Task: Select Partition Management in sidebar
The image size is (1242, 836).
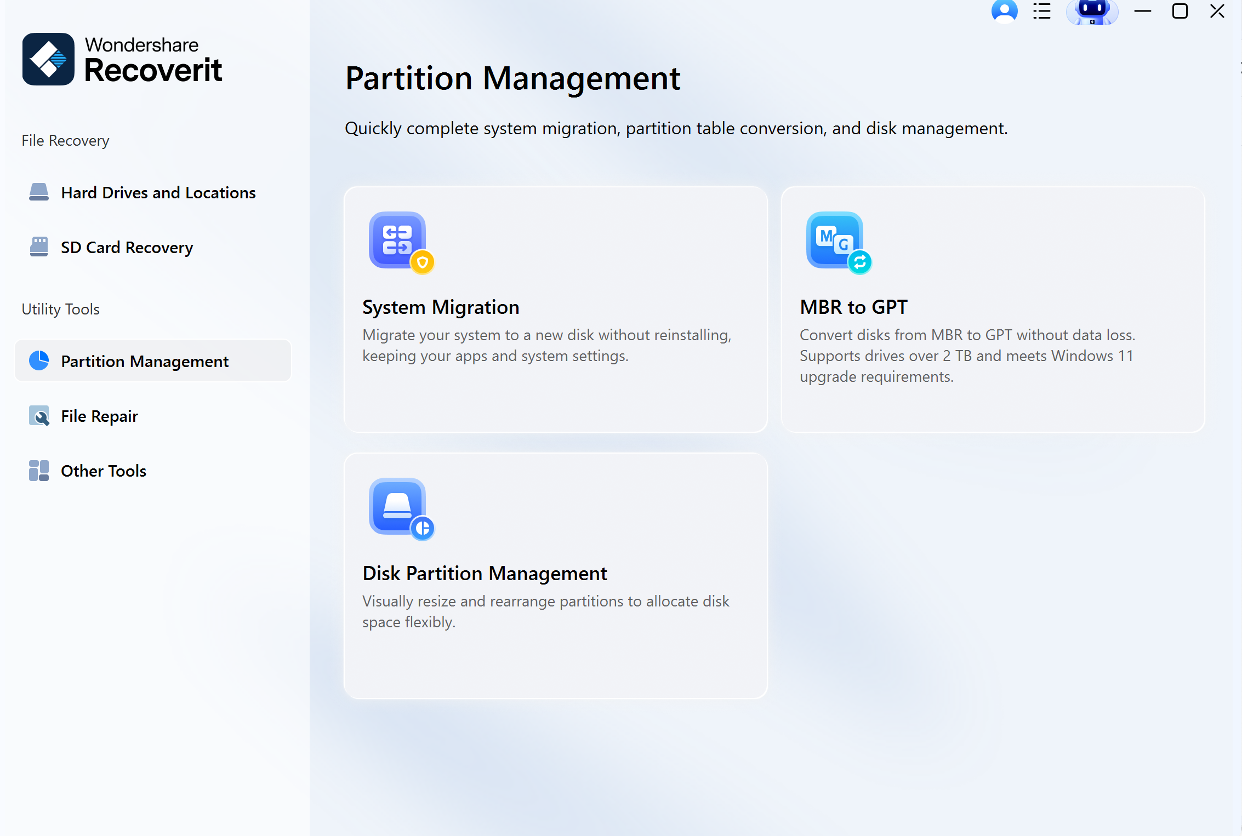Action: (153, 361)
